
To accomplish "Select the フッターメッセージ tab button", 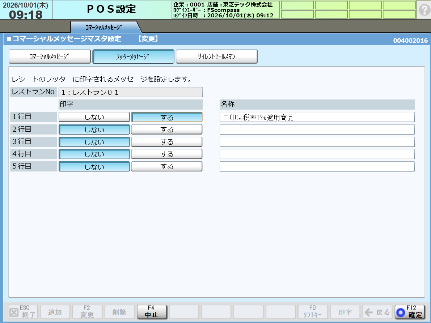I will tap(133, 56).
